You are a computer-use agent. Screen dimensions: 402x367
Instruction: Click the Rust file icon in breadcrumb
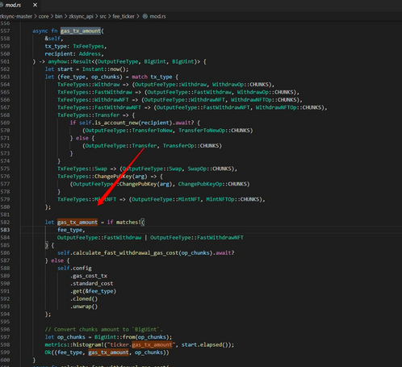tap(145, 16)
